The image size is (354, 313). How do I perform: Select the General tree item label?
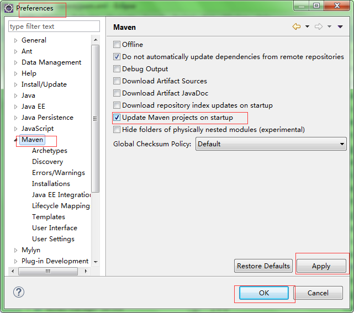[34, 40]
